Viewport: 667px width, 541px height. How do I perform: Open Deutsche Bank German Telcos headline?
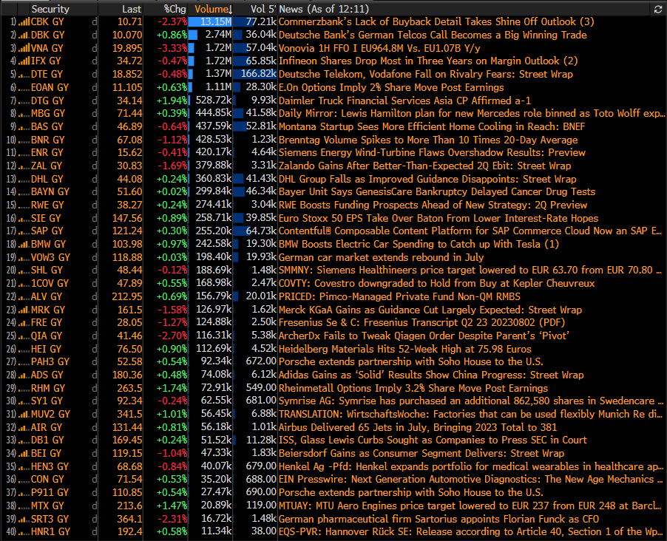pyautogui.click(x=433, y=35)
